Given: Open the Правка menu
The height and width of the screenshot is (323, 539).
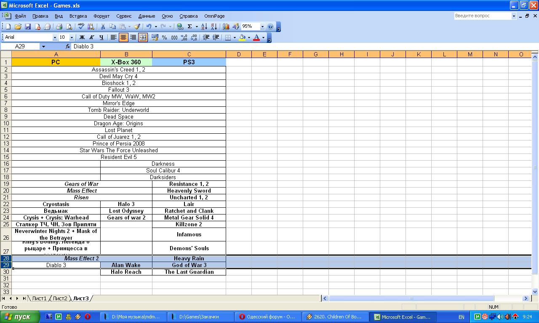Looking at the screenshot, I should coord(40,16).
